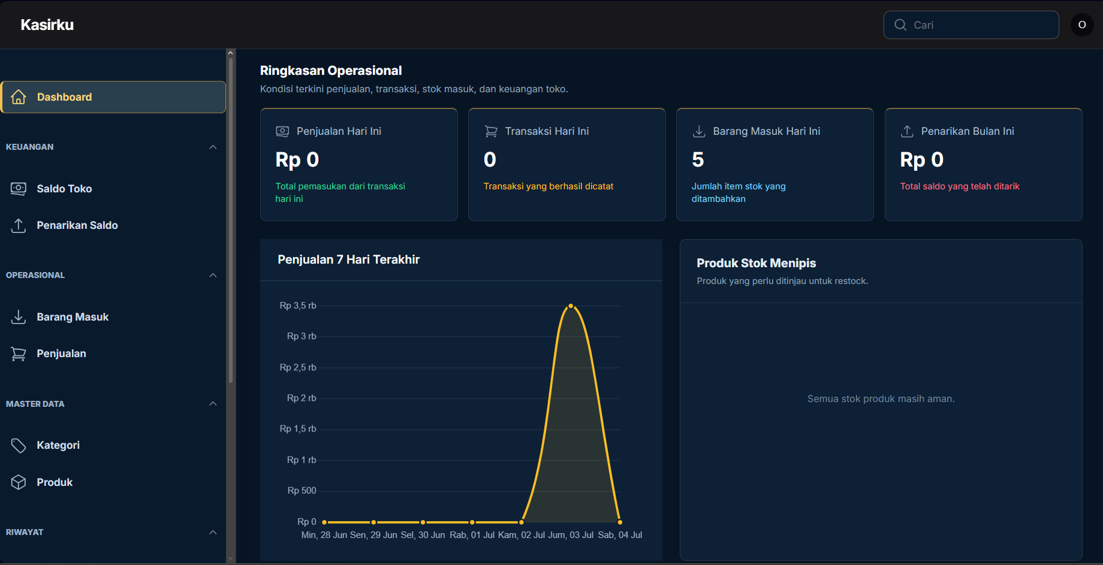Viewport: 1103px width, 565px height.
Task: Click the Kasirku logo link
Action: (47, 25)
